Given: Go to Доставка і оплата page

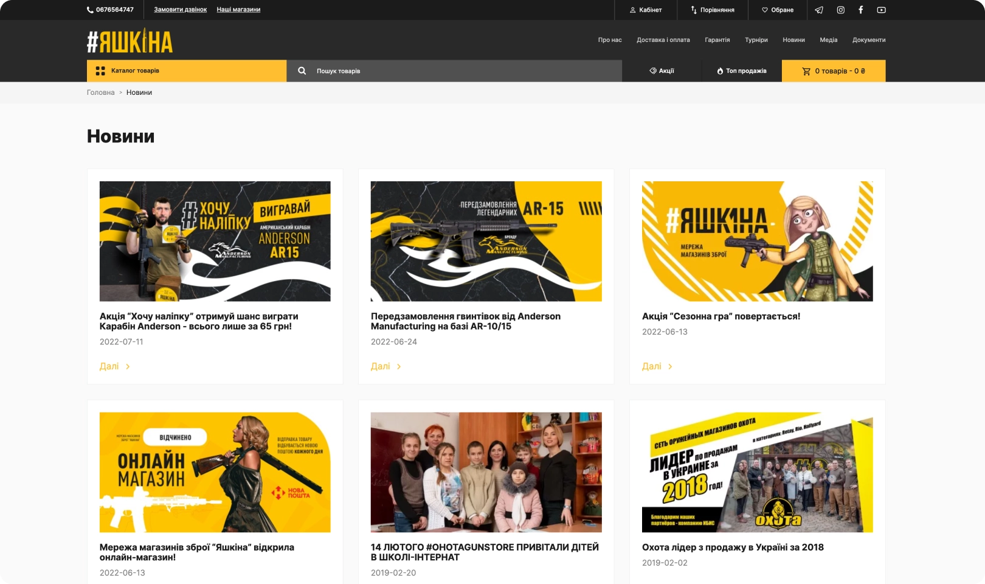Looking at the screenshot, I should click(663, 40).
